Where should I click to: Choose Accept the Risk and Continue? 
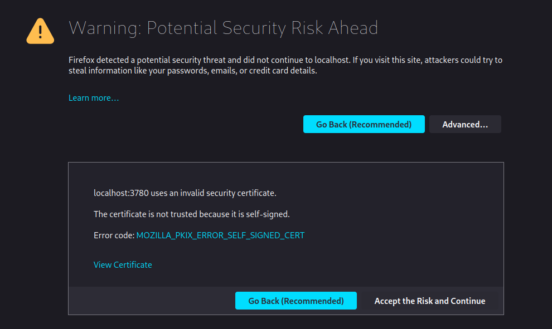click(429, 301)
